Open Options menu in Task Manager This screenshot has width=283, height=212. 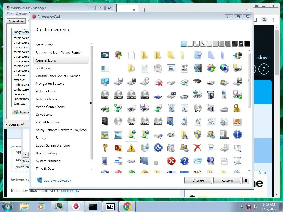(22, 14)
